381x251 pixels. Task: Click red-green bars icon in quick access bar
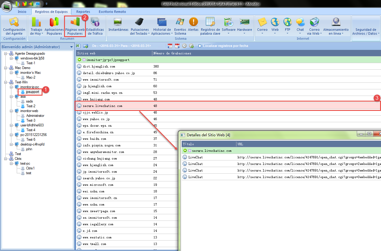(x=24, y=4)
